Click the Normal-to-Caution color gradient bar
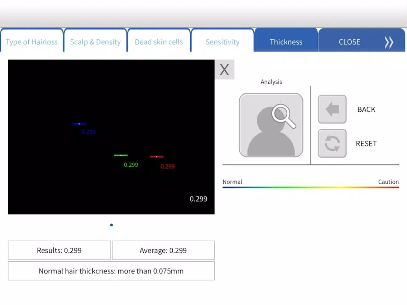Image resolution: width=407 pixels, height=305 pixels. [311, 187]
